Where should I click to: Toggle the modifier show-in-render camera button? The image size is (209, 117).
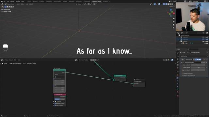(x=200, y=59)
